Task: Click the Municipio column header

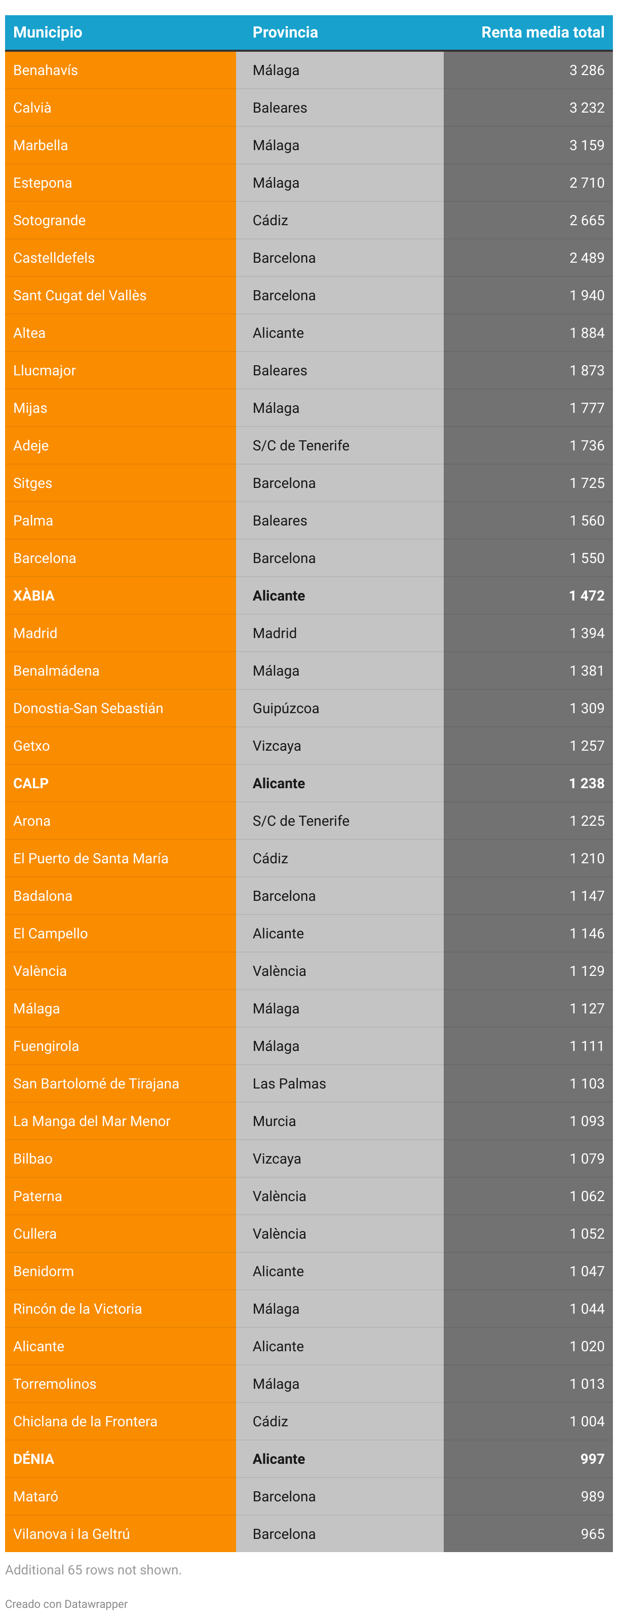Action: tap(48, 32)
